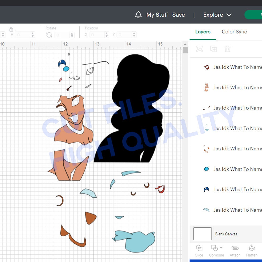262x262 pixels.
Task: Click the vertical scrollbar thumb
Action: click(x=185, y=50)
